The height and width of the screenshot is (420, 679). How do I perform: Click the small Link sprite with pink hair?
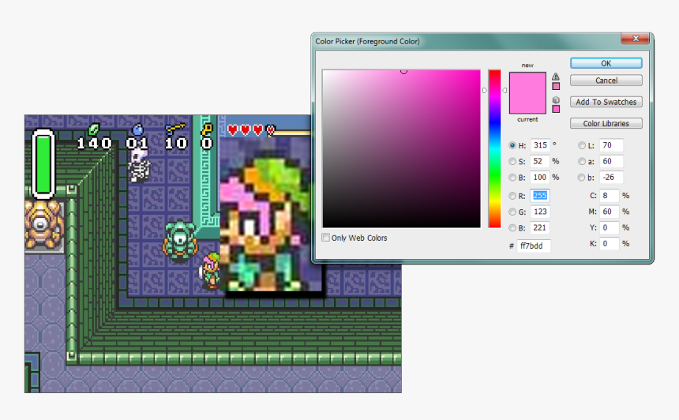(210, 271)
